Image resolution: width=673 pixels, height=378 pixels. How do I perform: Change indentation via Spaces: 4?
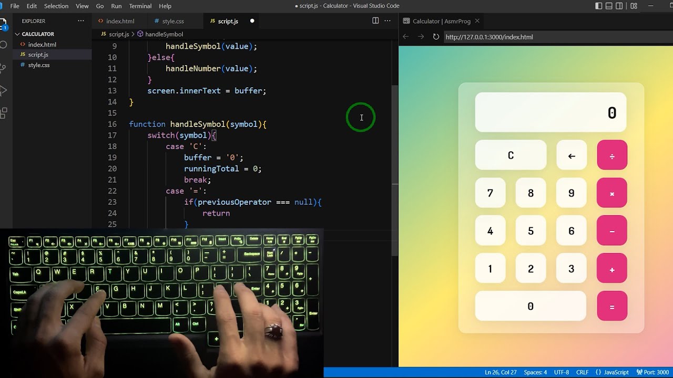click(x=535, y=372)
